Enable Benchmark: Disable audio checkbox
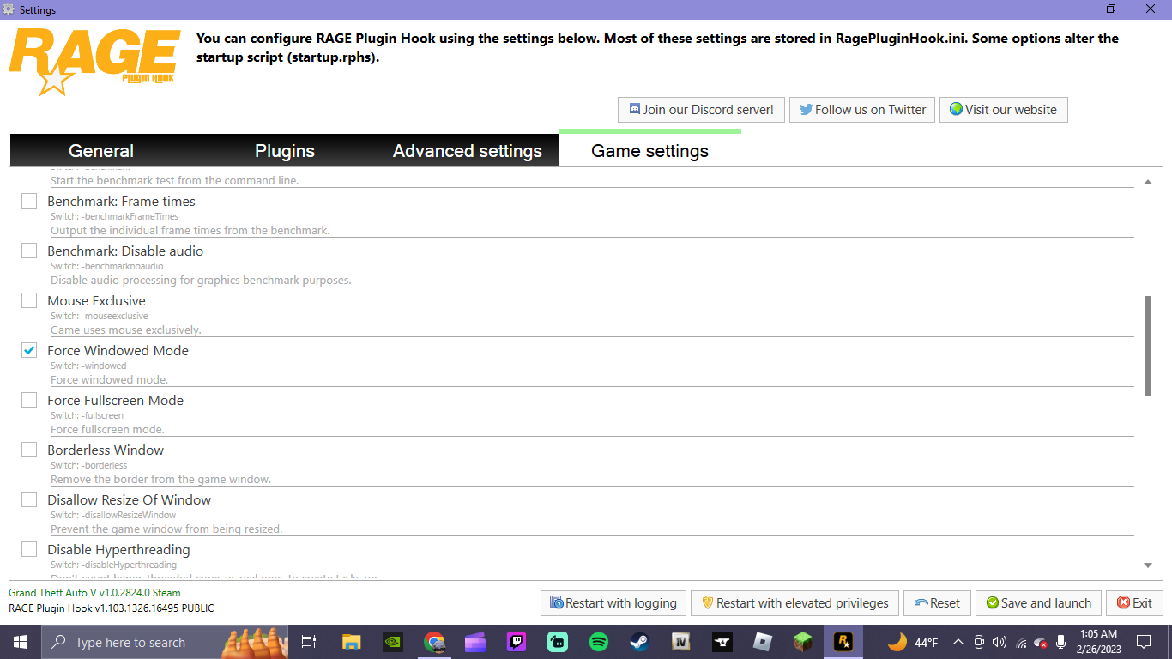 [29, 251]
